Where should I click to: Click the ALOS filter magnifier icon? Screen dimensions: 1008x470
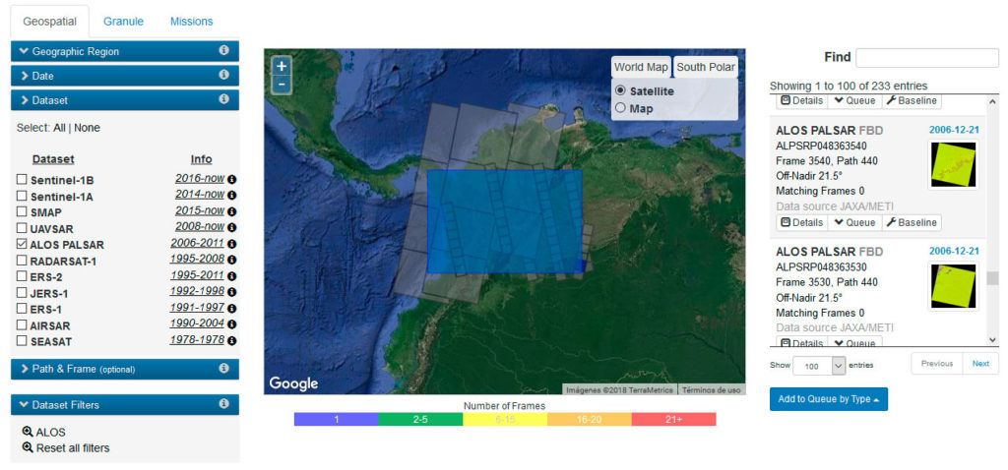(x=28, y=432)
